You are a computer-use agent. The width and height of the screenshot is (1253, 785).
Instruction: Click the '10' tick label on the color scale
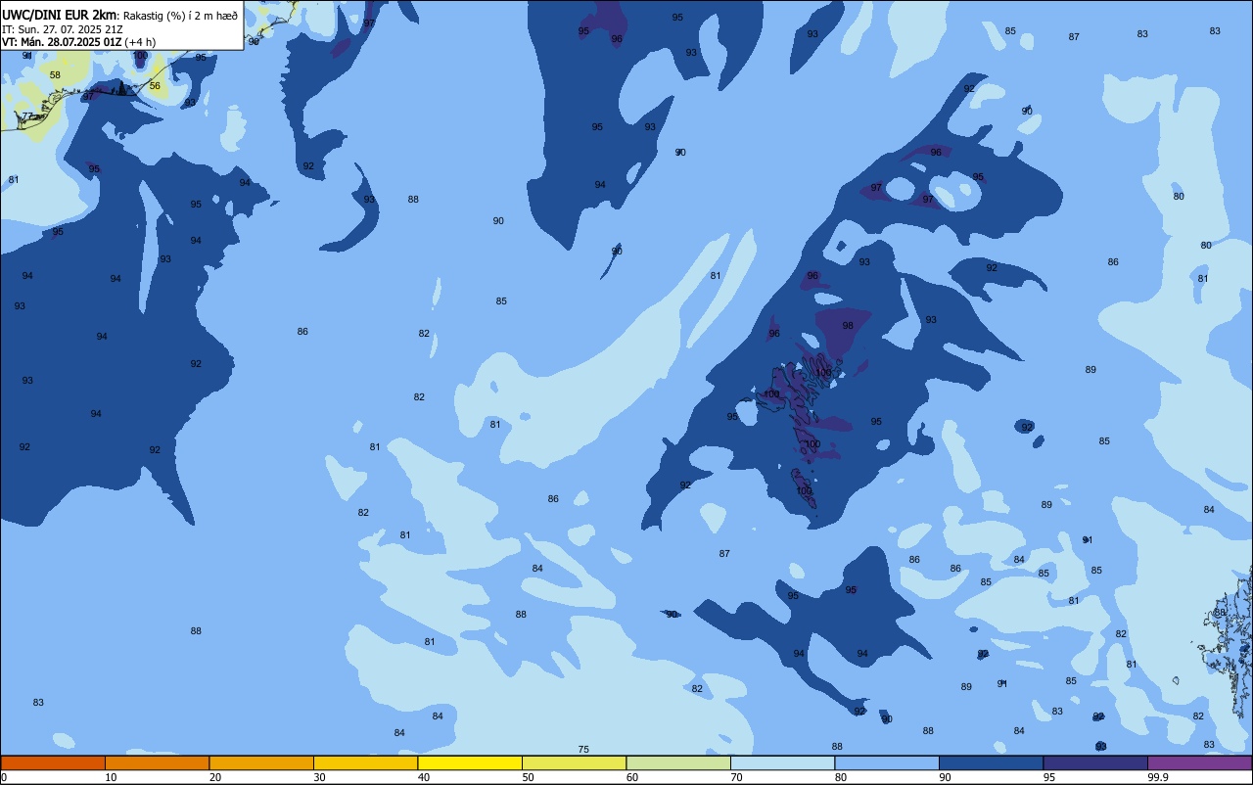(x=112, y=777)
